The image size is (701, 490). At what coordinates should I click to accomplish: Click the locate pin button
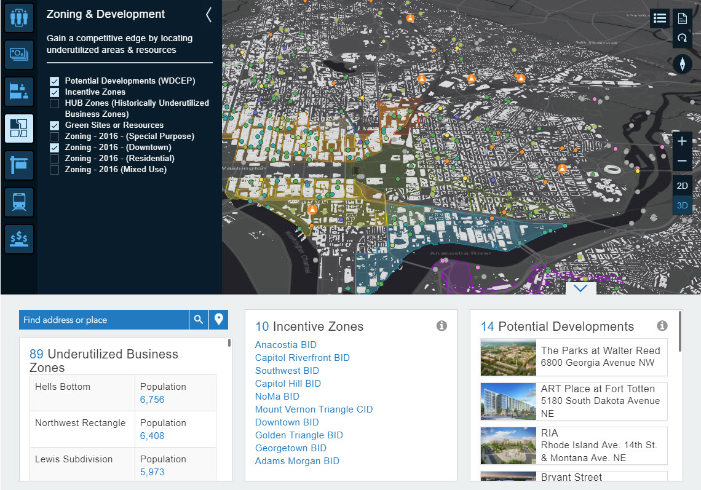(x=219, y=320)
